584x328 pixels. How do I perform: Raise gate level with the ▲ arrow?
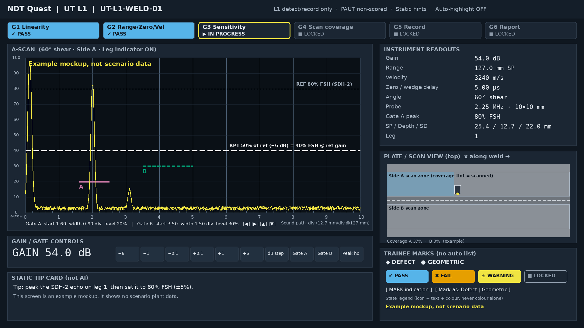(x=263, y=224)
